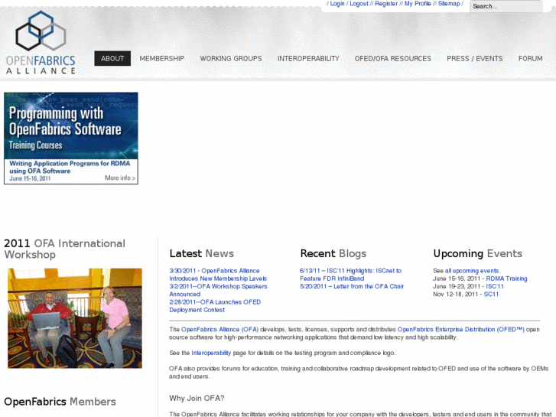556x417 pixels.
Task: Go to My Profile
Action: pyautogui.click(x=418, y=4)
